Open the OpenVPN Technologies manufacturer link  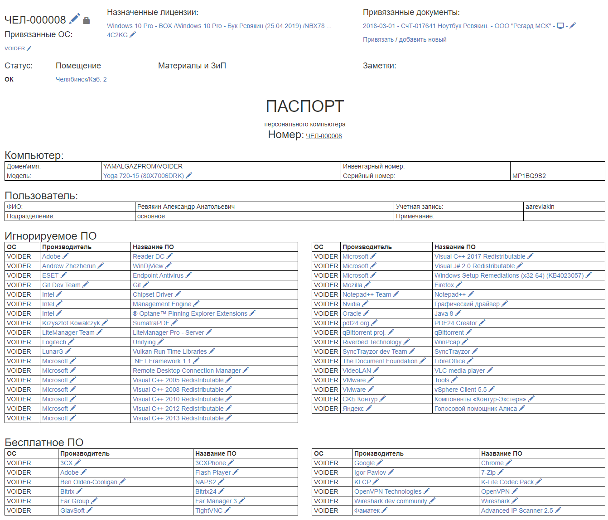[x=388, y=491]
